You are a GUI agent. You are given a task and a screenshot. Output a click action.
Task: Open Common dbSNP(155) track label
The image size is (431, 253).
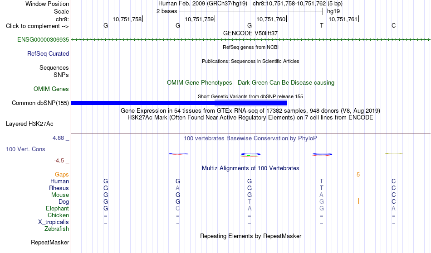(x=40, y=103)
